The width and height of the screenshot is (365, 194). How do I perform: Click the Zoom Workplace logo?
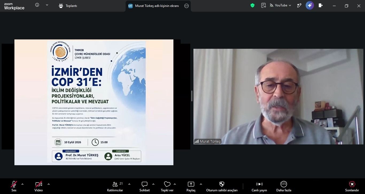pos(14,6)
